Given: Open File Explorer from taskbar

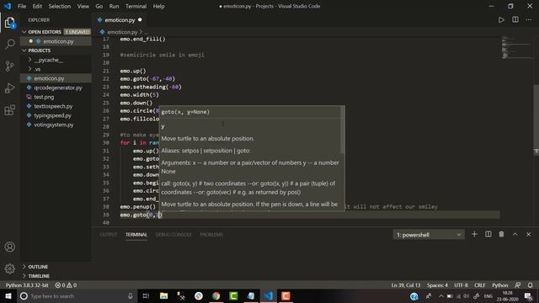Looking at the screenshot, I should click(163, 295).
